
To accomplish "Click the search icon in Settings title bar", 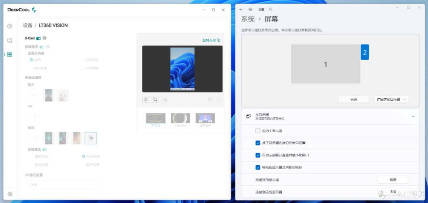I will click(270, 9).
